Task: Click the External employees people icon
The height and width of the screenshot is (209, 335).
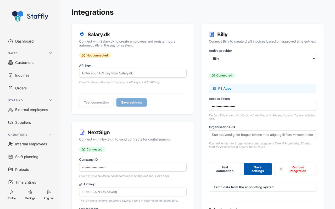Action: [10, 110]
